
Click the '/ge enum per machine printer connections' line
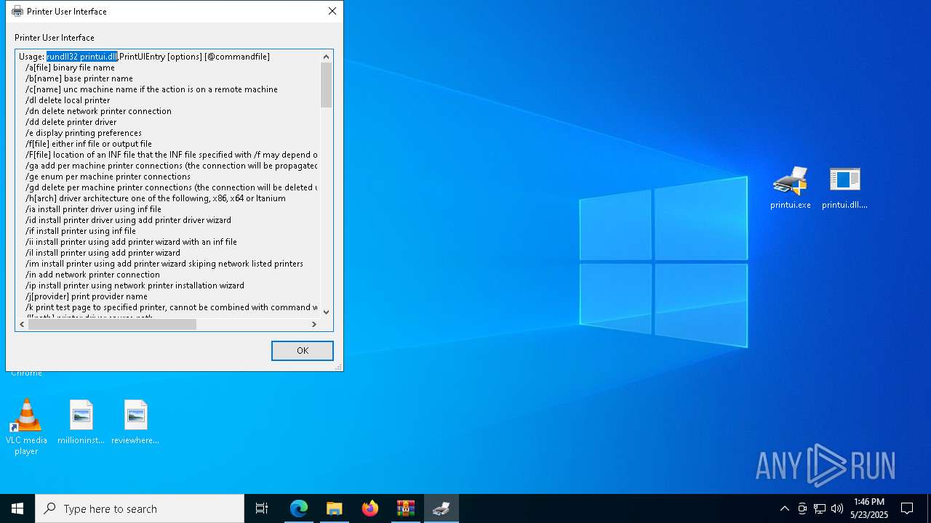(108, 177)
